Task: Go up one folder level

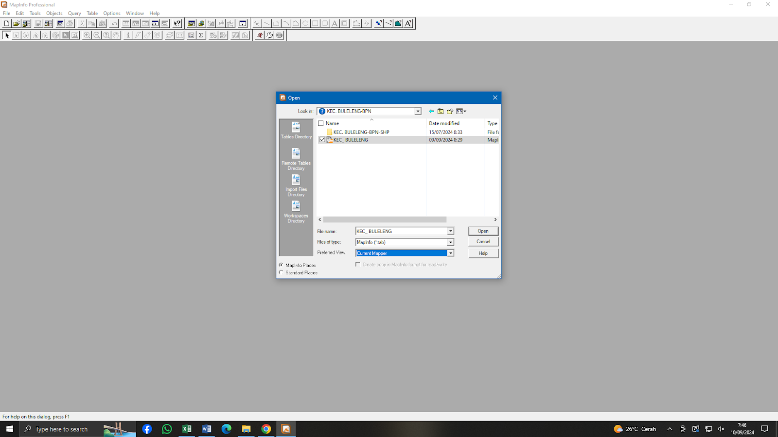Action: coord(441,111)
